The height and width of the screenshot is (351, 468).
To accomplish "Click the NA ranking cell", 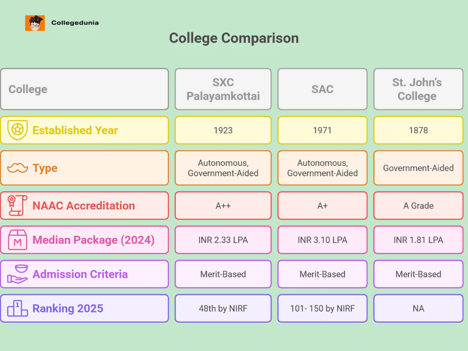I will [418, 308].
